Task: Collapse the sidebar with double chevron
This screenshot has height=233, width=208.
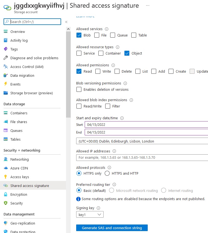Action: click(66, 22)
